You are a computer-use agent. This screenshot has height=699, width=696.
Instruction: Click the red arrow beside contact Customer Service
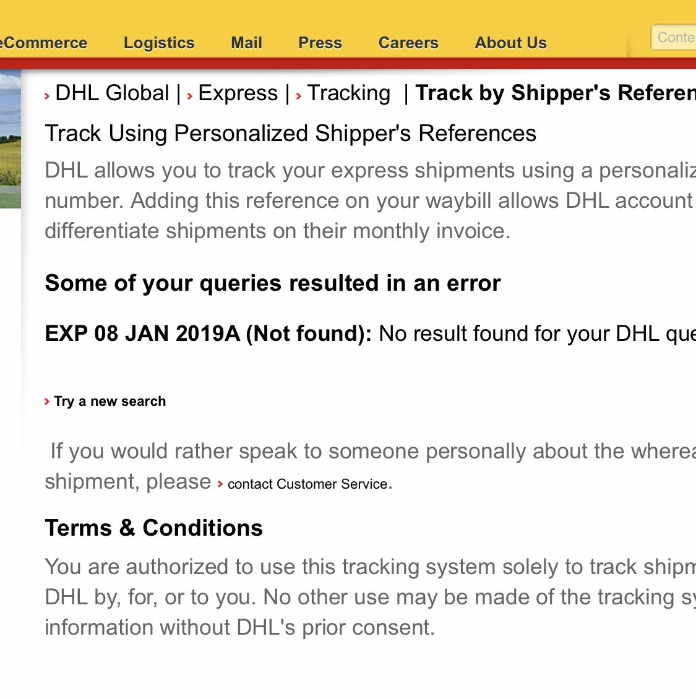(220, 484)
